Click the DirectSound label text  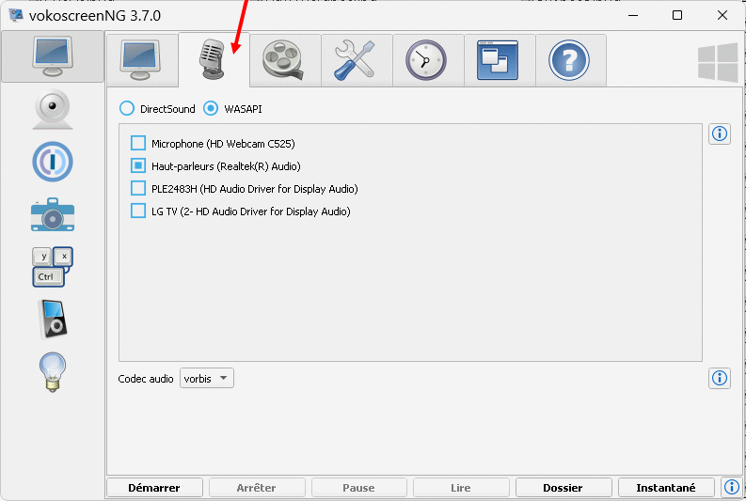[167, 109]
